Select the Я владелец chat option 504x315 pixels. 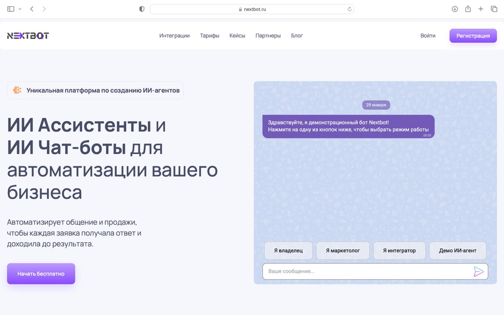(x=288, y=250)
